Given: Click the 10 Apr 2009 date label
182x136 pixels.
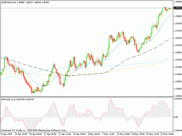Looking at the screenshot, I should click(x=6, y=134).
